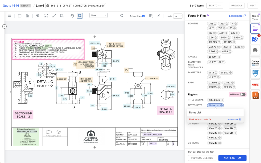Click the fit-to-screen corners icon
The width and height of the screenshot is (261, 163).
[x=46, y=16]
